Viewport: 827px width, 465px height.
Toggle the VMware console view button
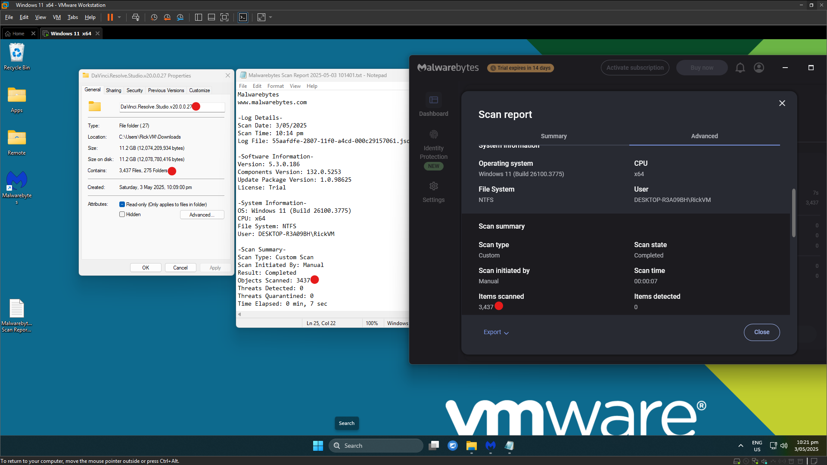[243, 17]
